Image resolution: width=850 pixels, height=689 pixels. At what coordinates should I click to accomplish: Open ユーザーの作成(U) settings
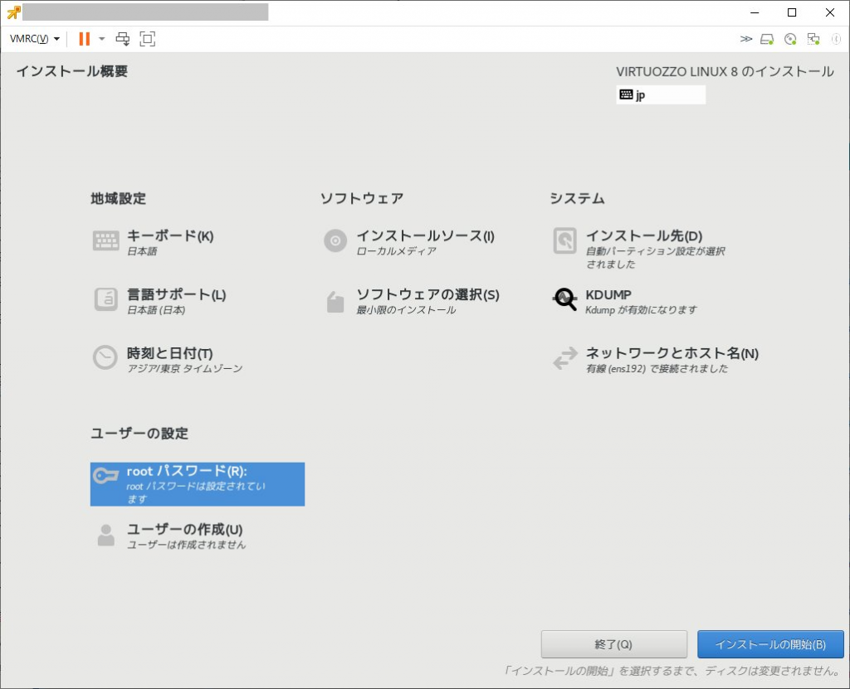tap(184, 529)
